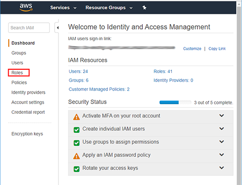Open the Groups: 6 resource link

click(78, 80)
